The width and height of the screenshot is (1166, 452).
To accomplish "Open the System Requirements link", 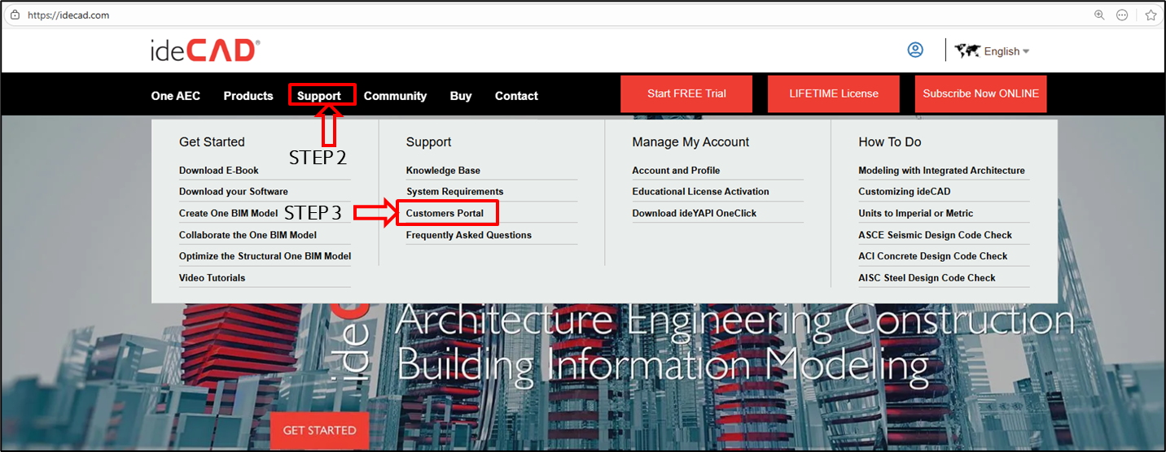I will coord(454,192).
